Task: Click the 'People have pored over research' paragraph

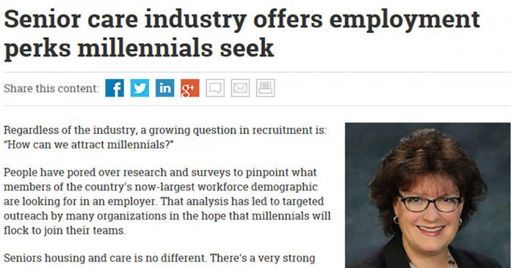Action: [167, 201]
